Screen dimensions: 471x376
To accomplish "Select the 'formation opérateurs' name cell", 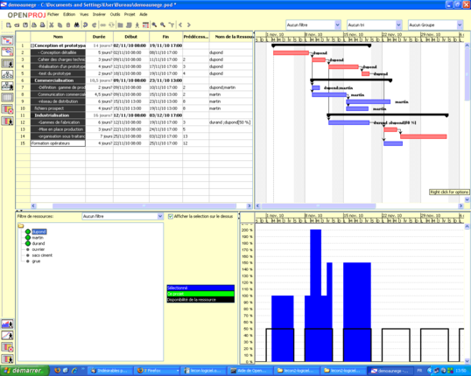I will [x=58, y=143].
